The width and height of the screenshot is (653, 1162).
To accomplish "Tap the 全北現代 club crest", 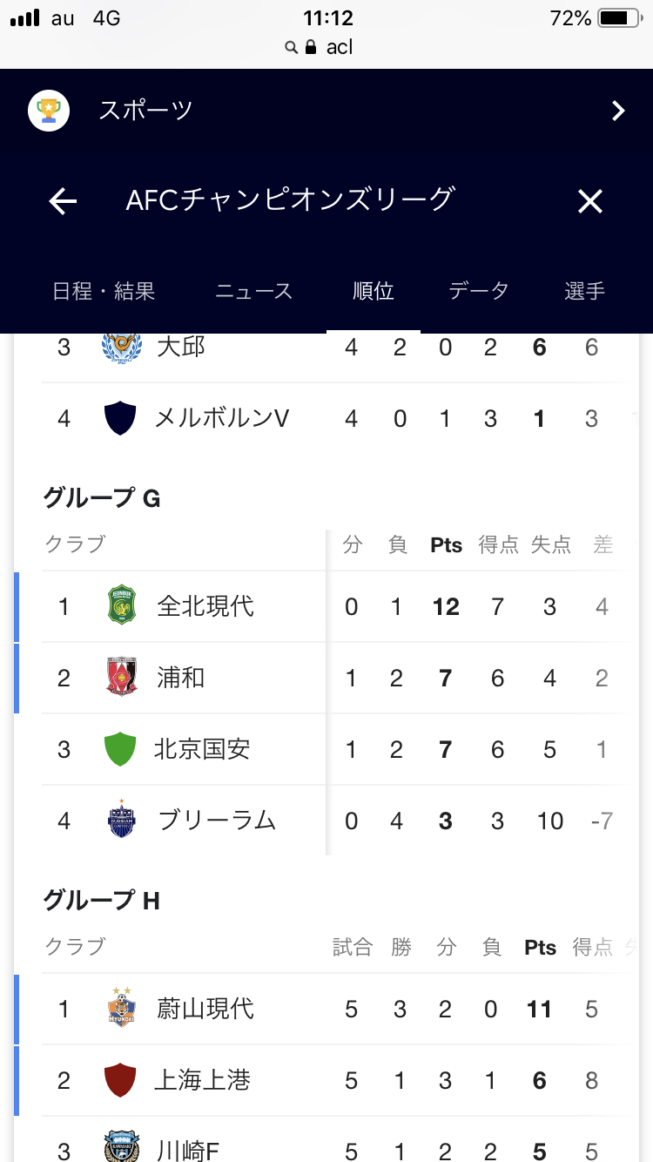I will (121, 606).
